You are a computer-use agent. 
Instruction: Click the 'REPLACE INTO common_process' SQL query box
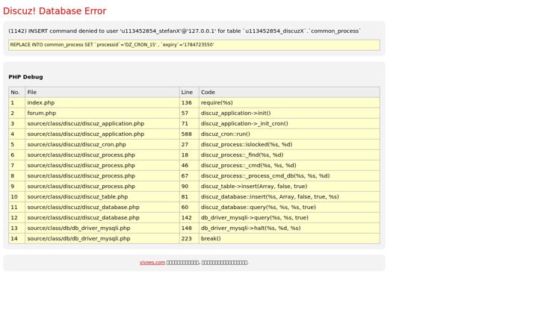point(194,45)
